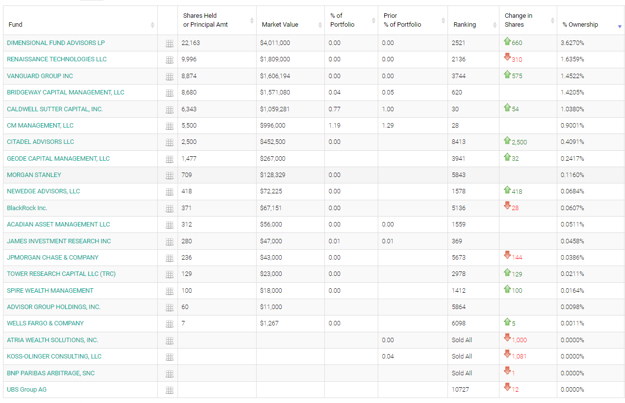Open CM MANAGEMENT, LLC fund link
Image resolution: width=625 pixels, height=403 pixels.
40,126
